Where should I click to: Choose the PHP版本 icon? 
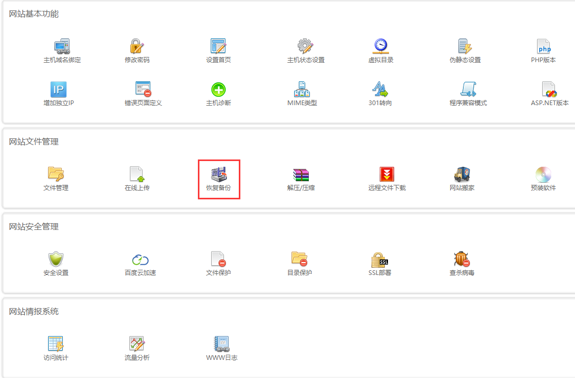point(543,47)
